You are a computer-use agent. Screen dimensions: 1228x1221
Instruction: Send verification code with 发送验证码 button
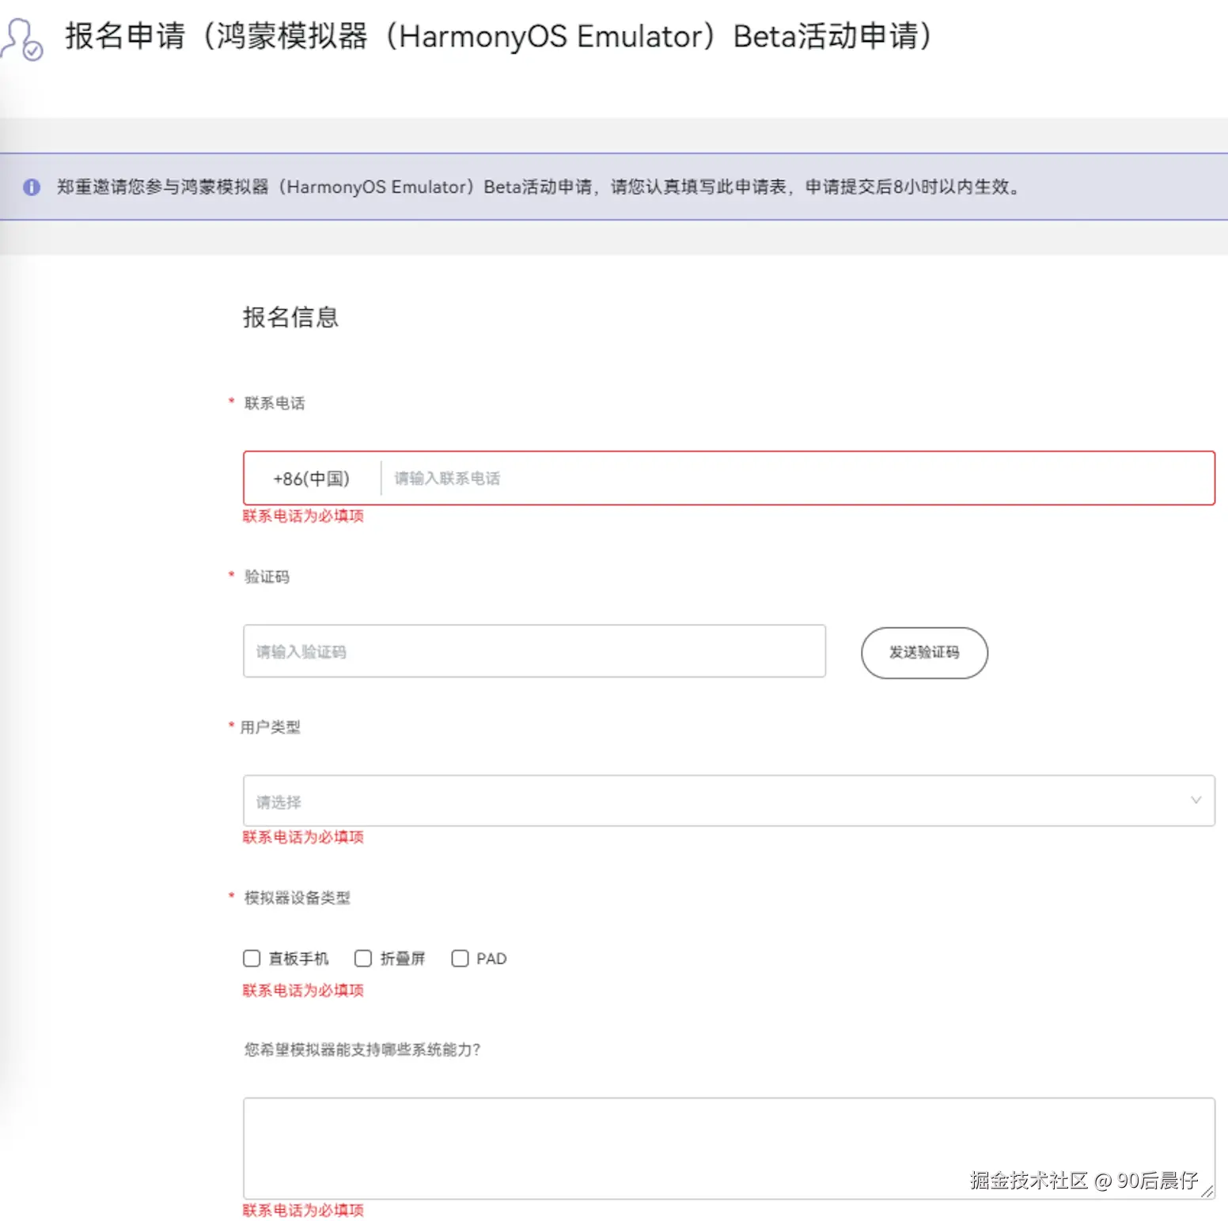tap(924, 652)
